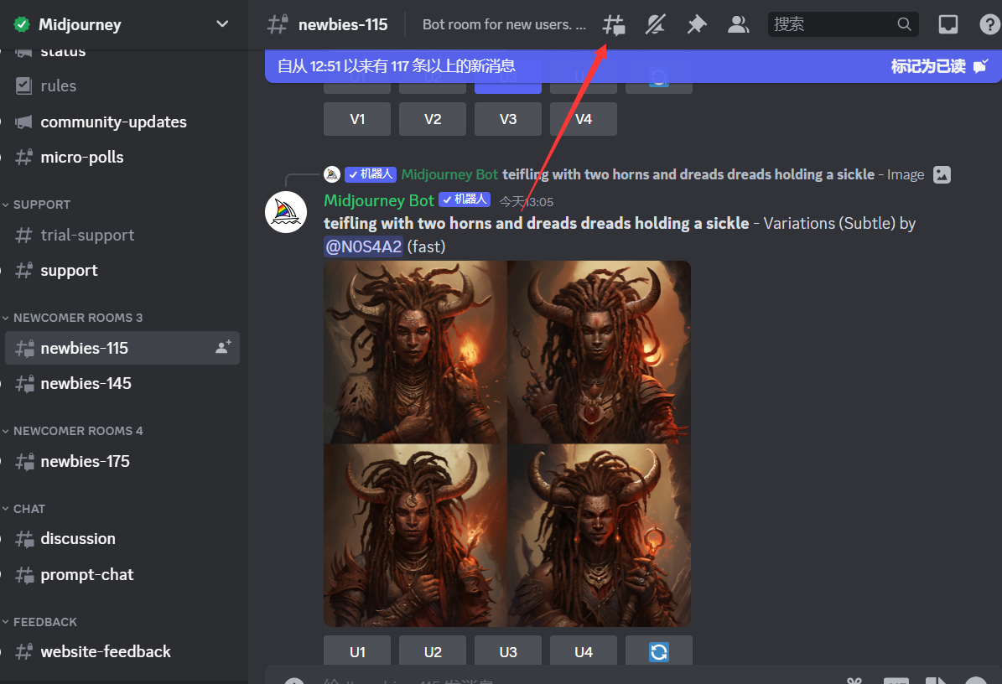Viewport: 1002px width, 684px height.
Task: Click the image icon on replied message
Action: (942, 174)
